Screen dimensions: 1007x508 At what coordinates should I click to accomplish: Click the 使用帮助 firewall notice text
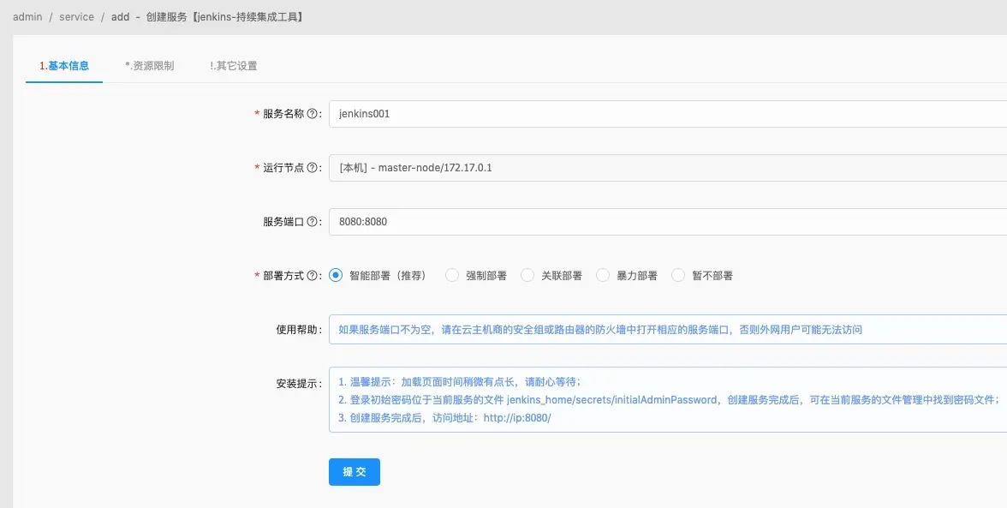click(600, 330)
